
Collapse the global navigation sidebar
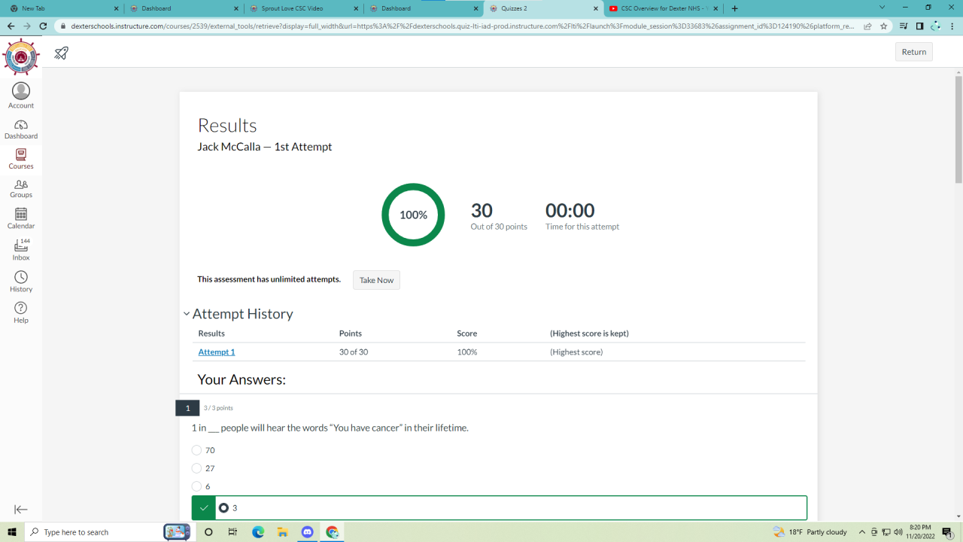[21, 510]
